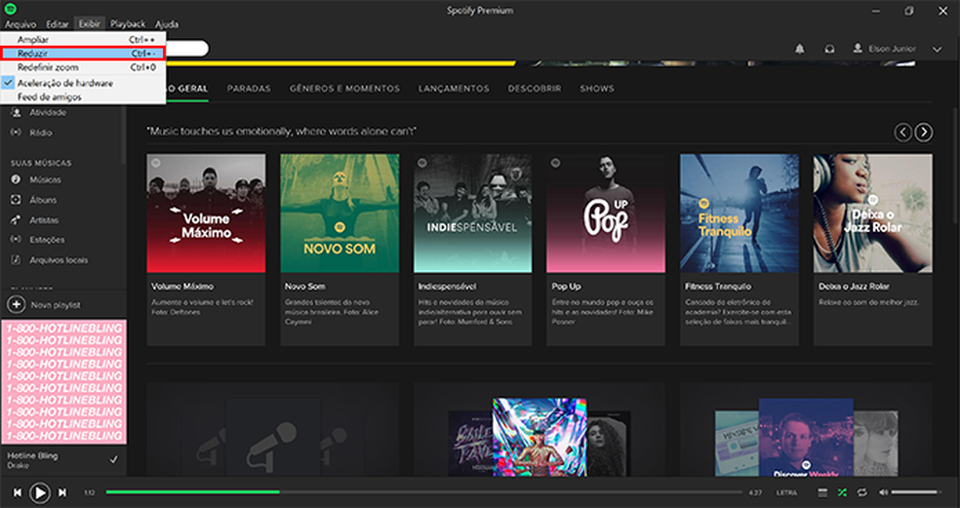Toggle Feed de amigos option
The width and height of the screenshot is (960, 508).
pyautogui.click(x=83, y=97)
